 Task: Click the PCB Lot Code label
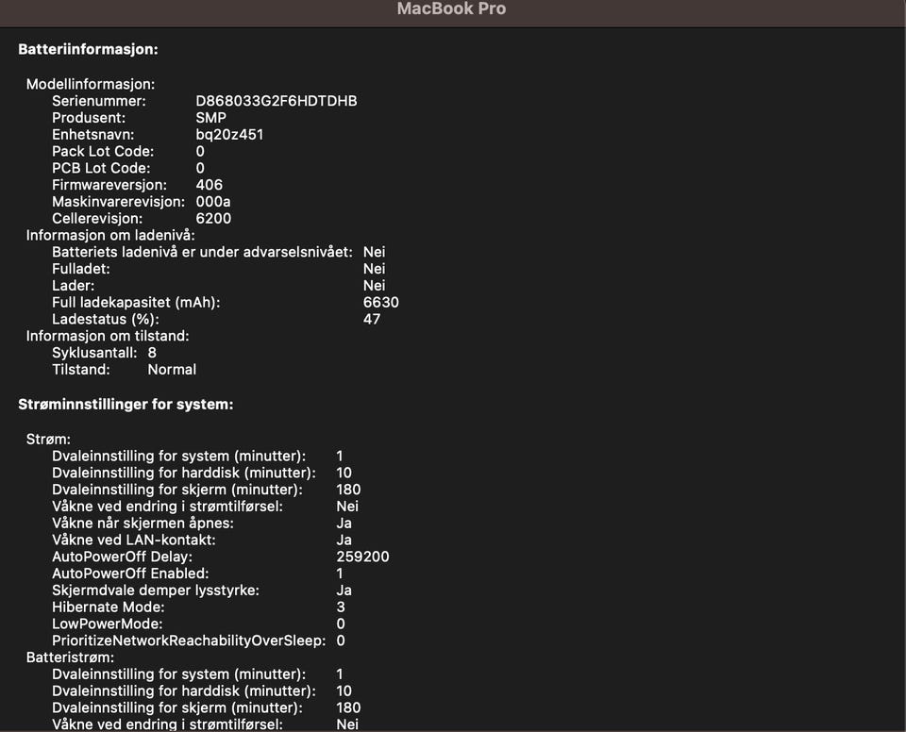pos(101,168)
